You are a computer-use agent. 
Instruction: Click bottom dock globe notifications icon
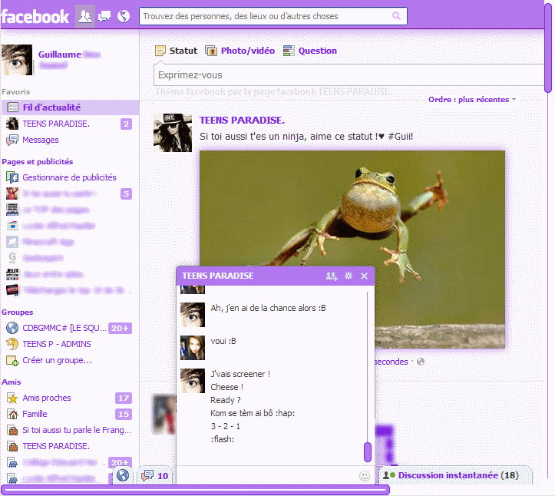(123, 475)
